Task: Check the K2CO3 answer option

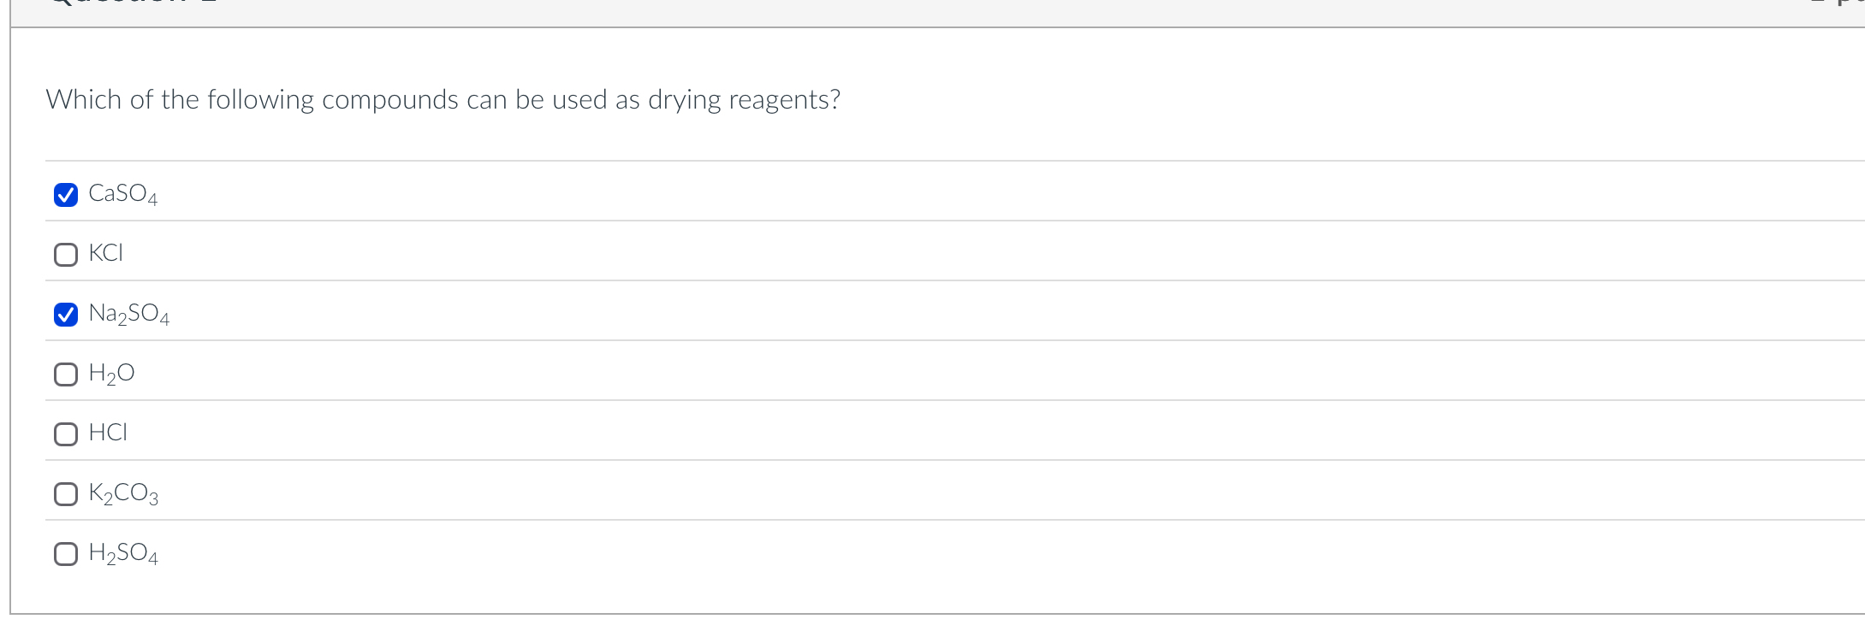Action: [x=65, y=493]
